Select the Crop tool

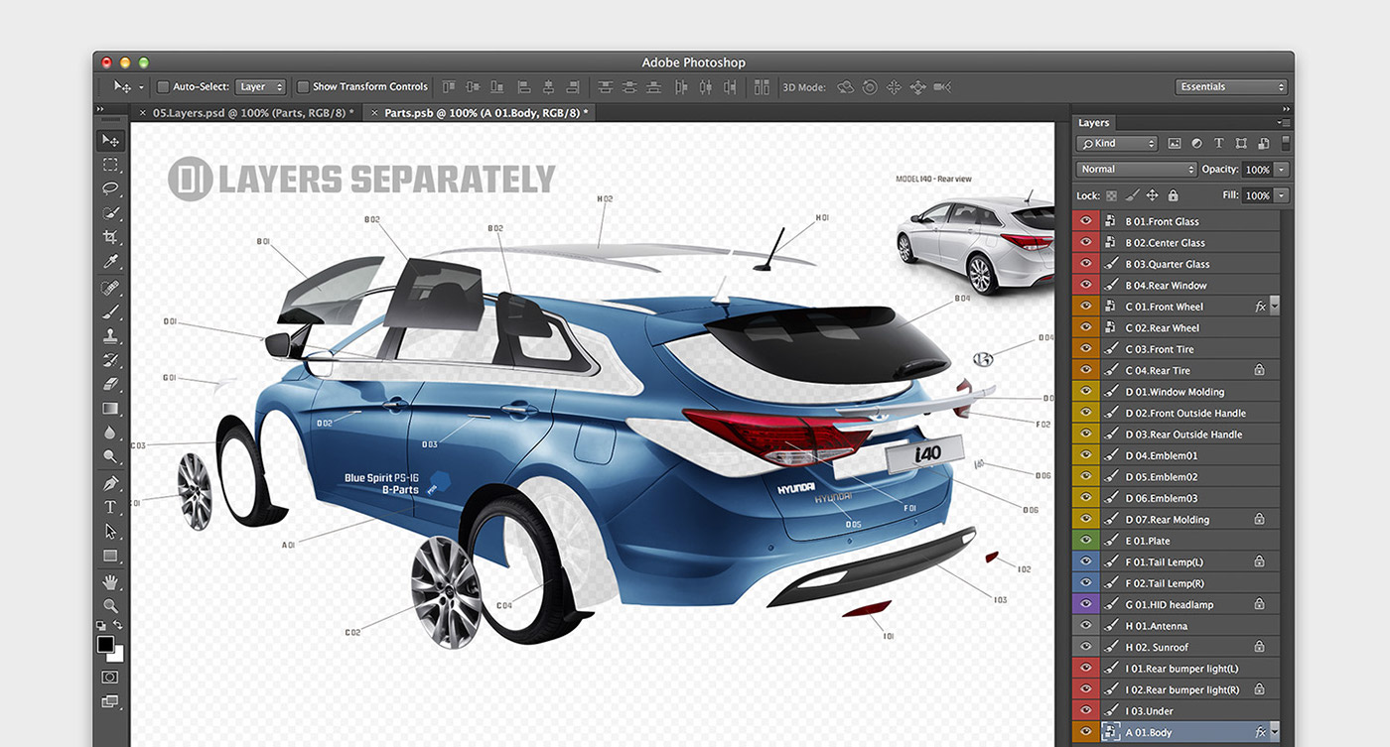pyautogui.click(x=110, y=237)
